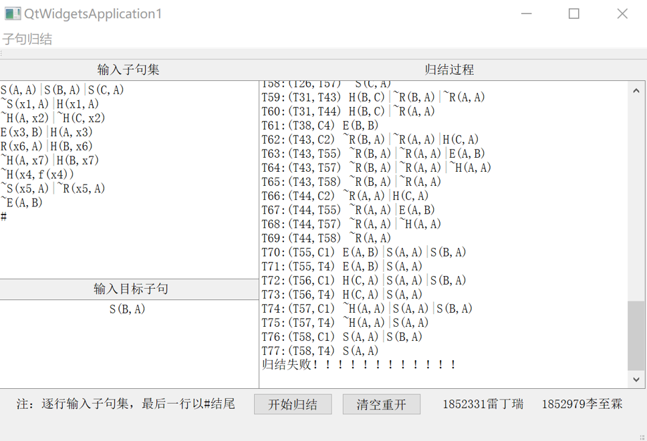The image size is (647, 441).
Task: Click clause line R(x6,A)|H(B,x6)
Action: tap(47, 146)
